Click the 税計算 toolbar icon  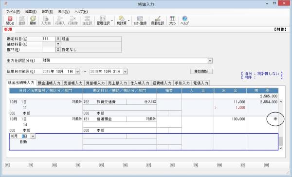point(121,20)
